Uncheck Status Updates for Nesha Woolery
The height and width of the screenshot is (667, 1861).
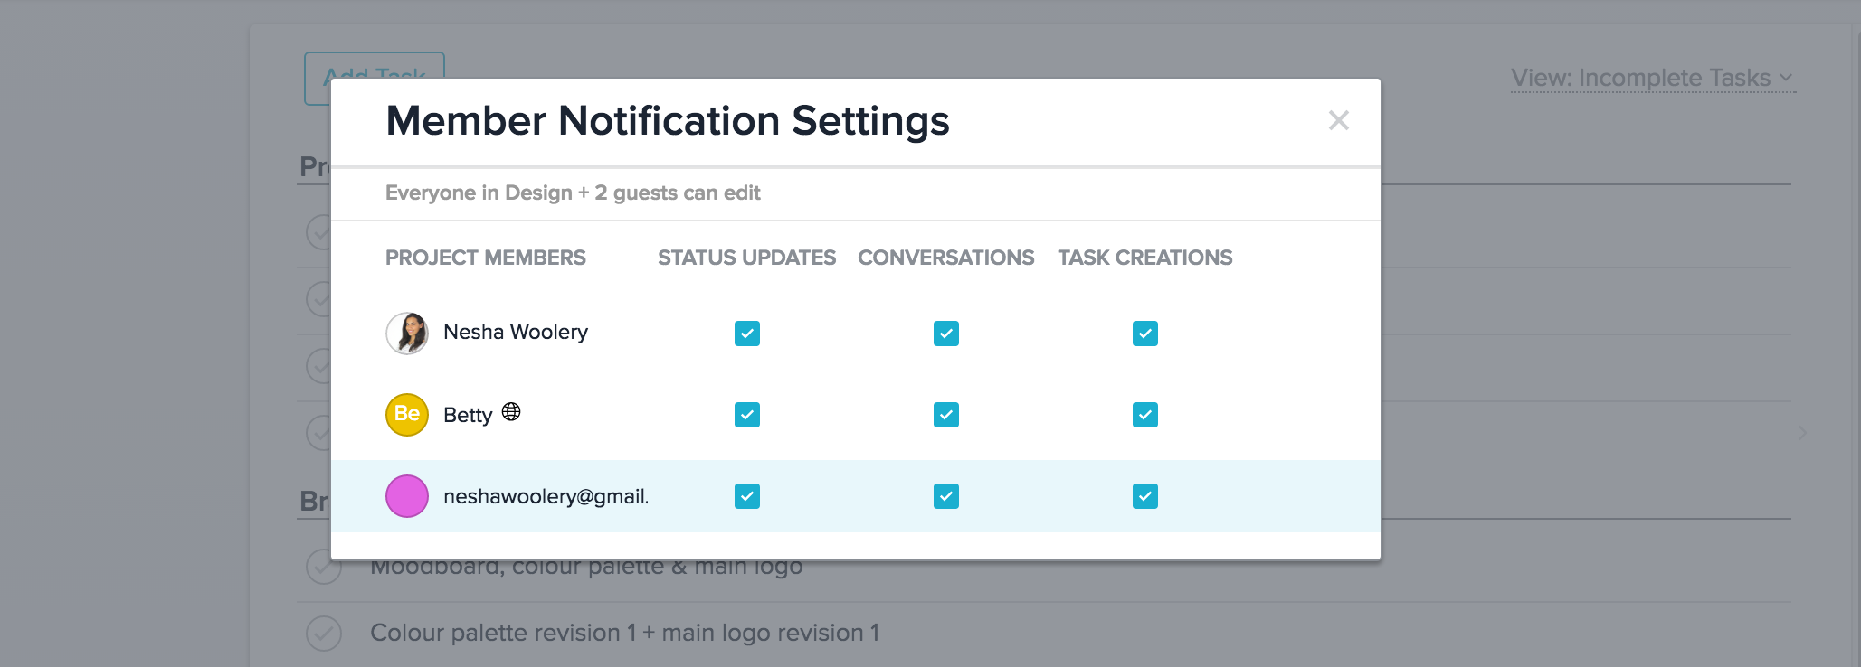pyautogui.click(x=747, y=333)
